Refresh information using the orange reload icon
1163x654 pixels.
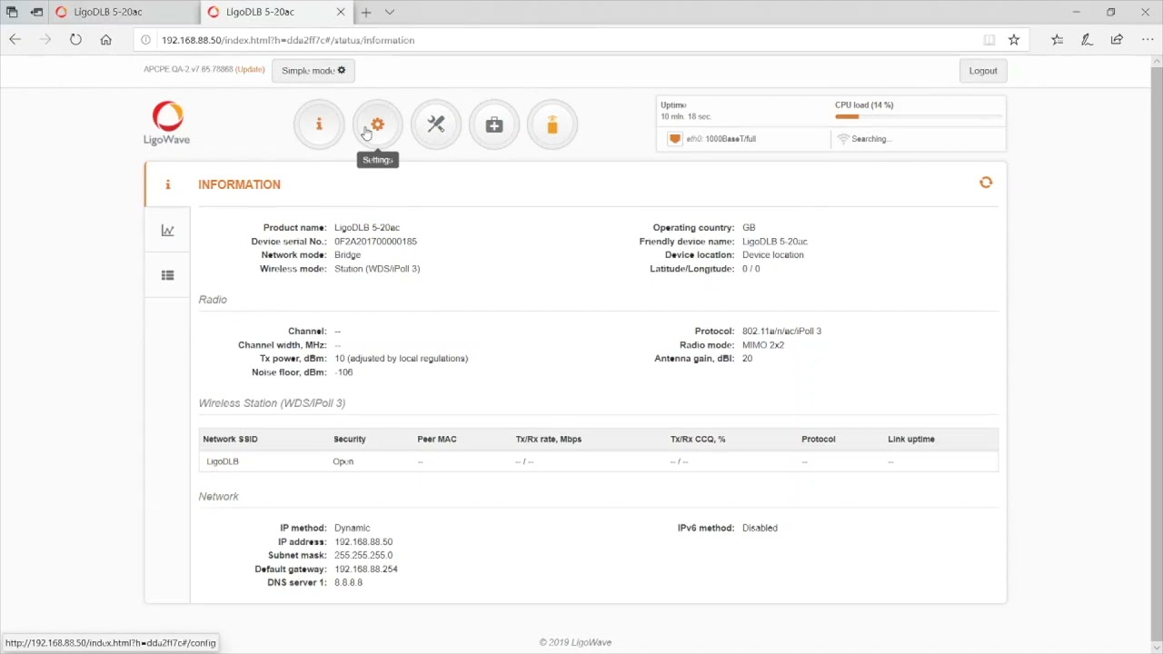986,183
